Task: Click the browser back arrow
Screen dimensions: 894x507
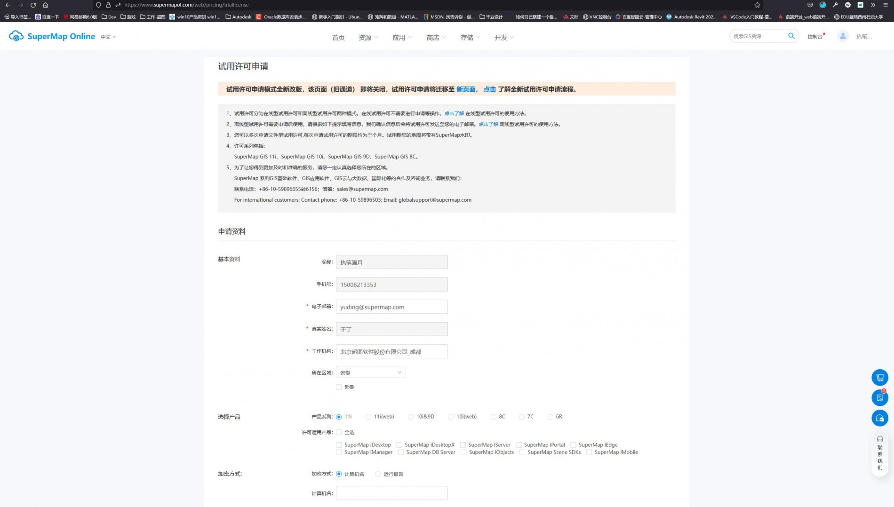Action: click(8, 5)
